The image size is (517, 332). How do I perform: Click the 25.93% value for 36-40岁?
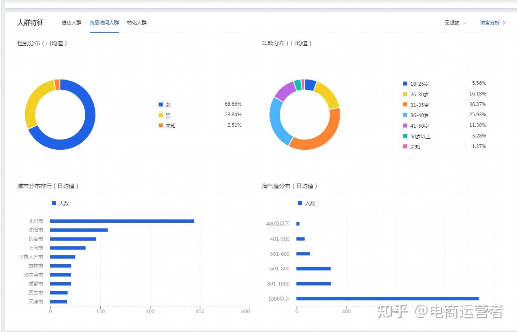pyautogui.click(x=477, y=115)
